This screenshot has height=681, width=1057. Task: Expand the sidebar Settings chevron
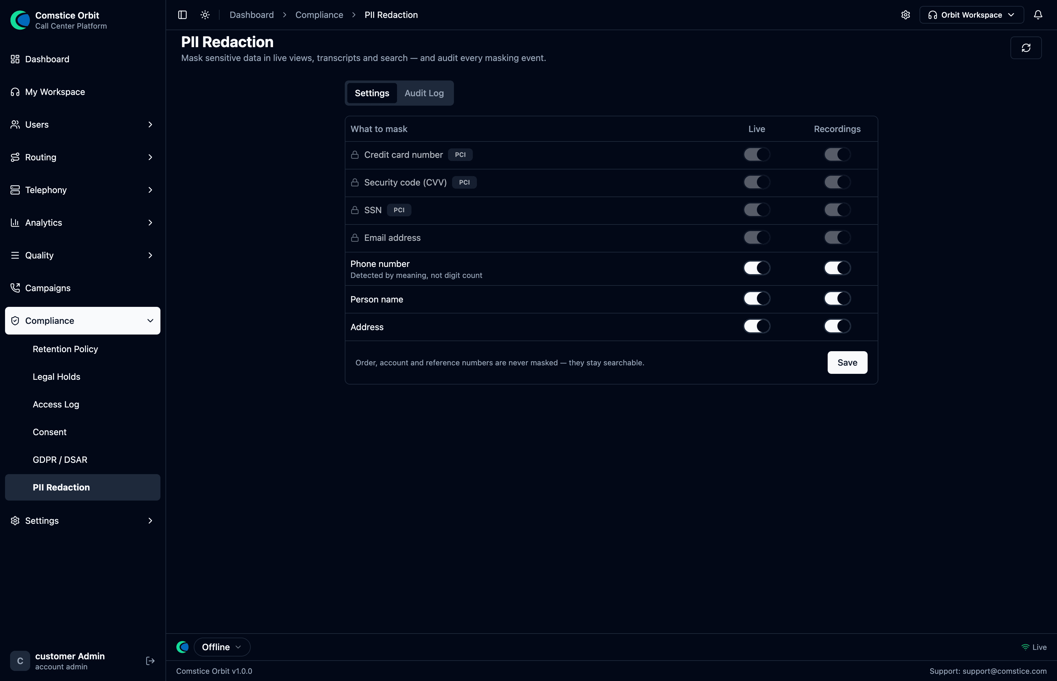[150, 521]
